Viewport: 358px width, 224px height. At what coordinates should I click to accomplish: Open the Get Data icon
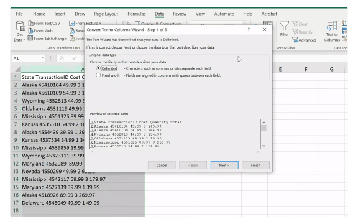(x=20, y=26)
